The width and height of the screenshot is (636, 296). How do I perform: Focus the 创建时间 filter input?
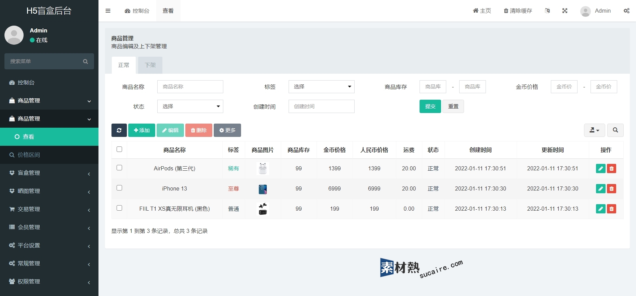pyautogui.click(x=321, y=107)
